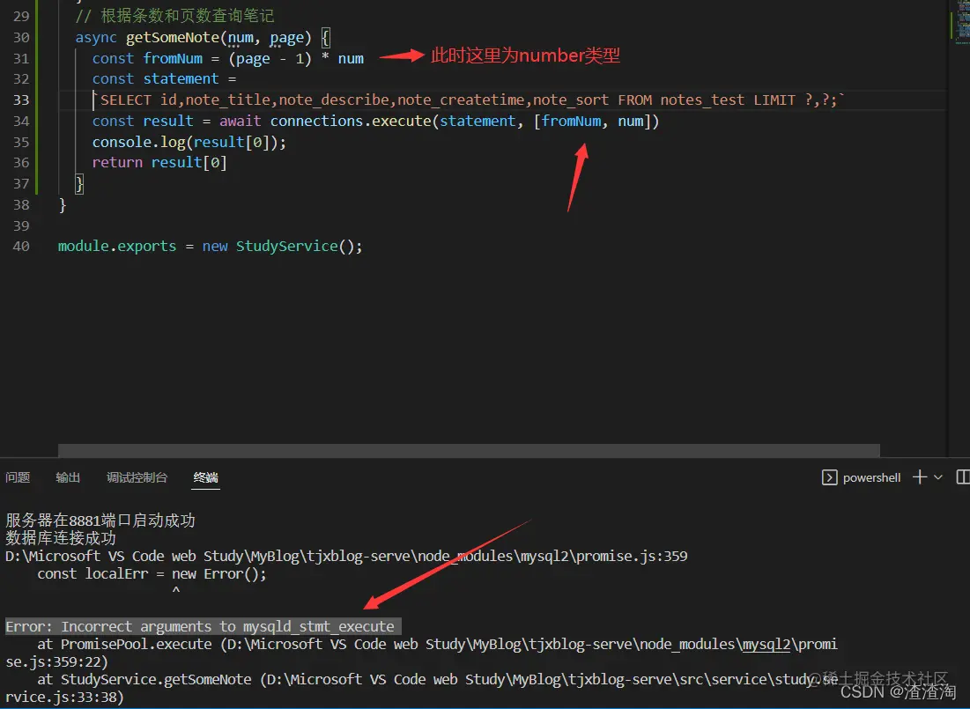Add a new terminal with plus icon

click(x=920, y=477)
